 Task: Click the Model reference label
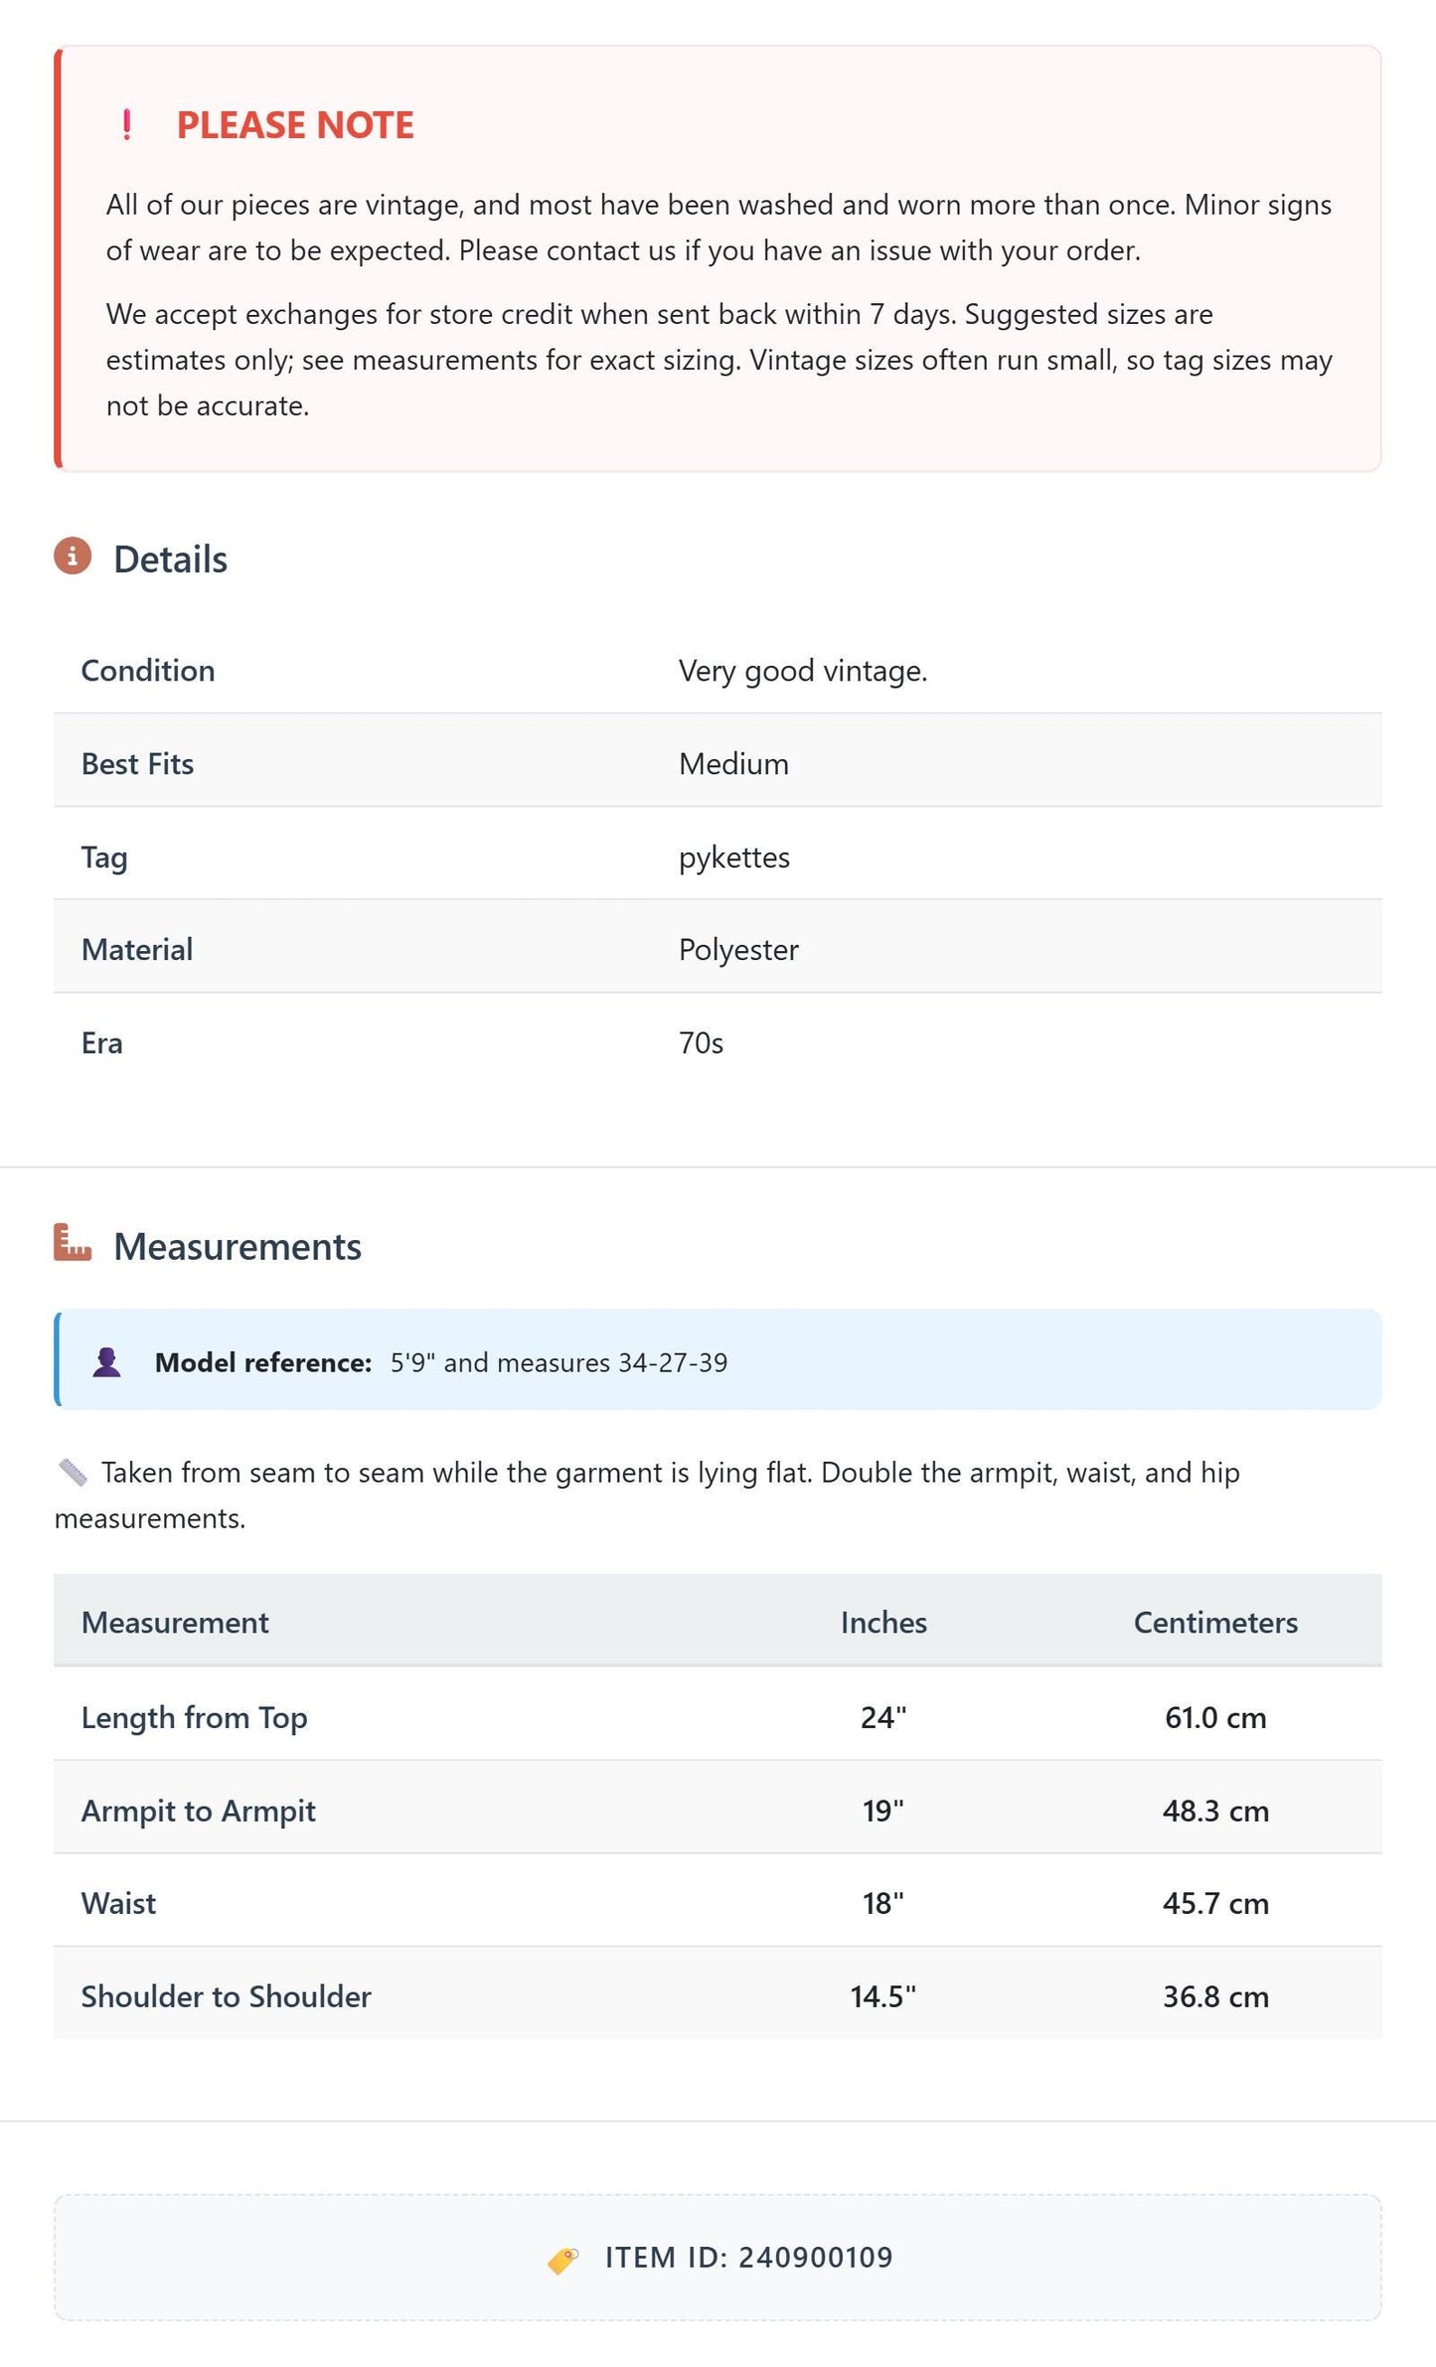click(x=263, y=1362)
